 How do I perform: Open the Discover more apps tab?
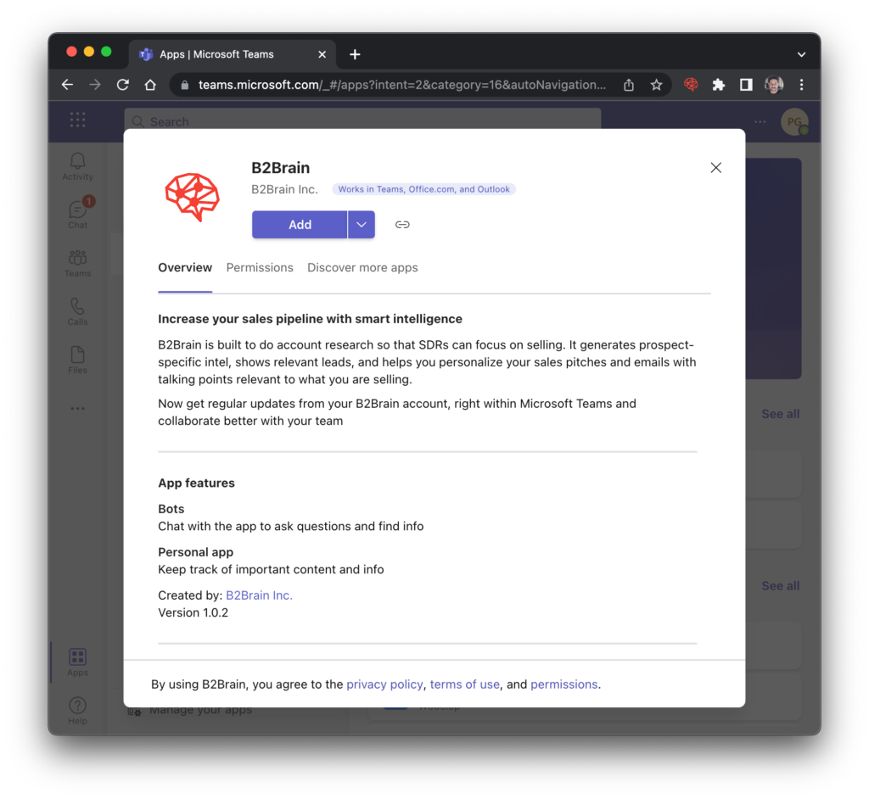[x=362, y=267]
